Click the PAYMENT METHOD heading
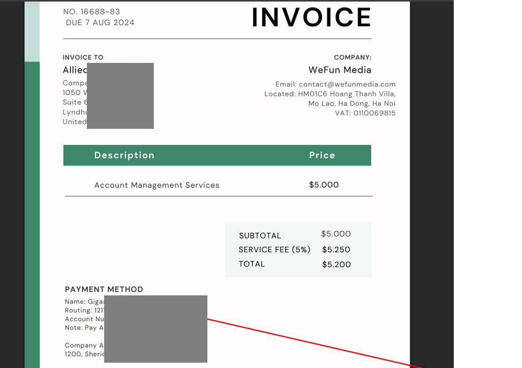522x368 pixels. point(104,290)
